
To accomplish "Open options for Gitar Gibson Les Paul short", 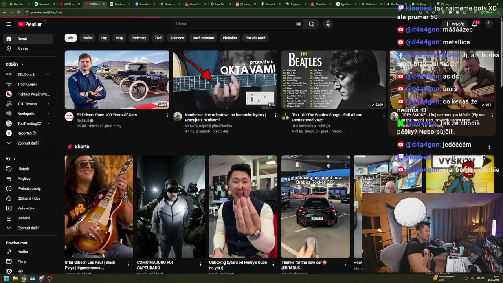I will 129,265.
